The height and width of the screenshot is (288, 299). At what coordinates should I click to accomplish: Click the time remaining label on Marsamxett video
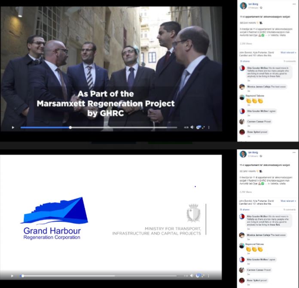(x=186, y=127)
